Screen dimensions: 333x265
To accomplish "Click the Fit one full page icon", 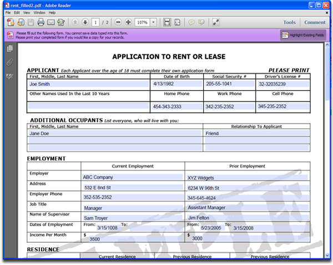I will click(x=178, y=22).
